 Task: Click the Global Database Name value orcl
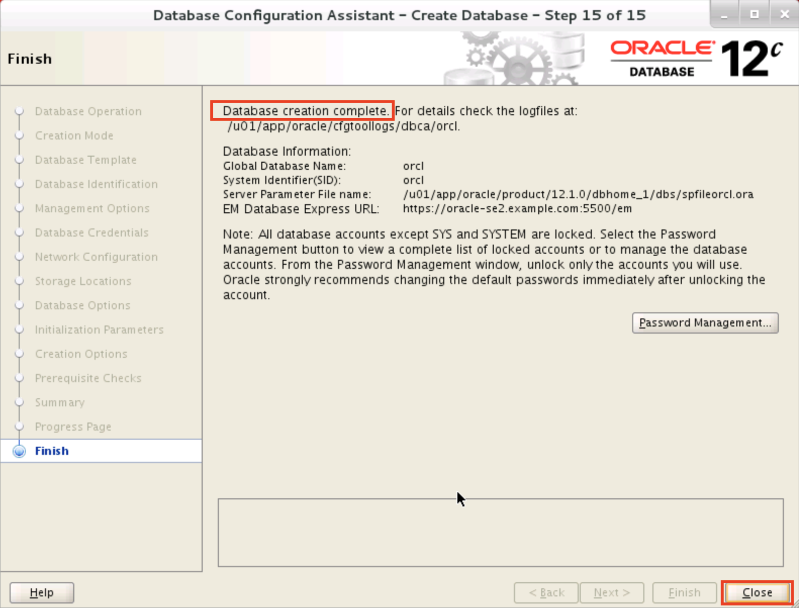[413, 166]
